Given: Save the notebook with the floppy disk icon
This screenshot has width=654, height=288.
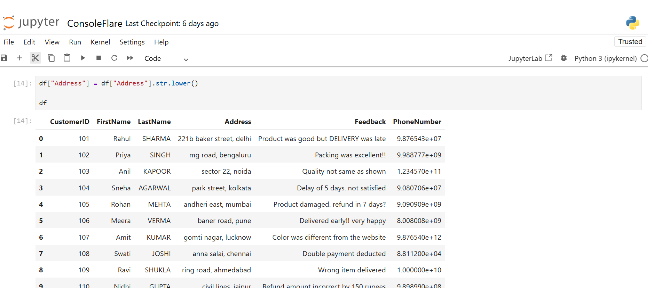Looking at the screenshot, I should [4, 58].
